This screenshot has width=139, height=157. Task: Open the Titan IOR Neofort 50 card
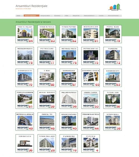[112, 100]
